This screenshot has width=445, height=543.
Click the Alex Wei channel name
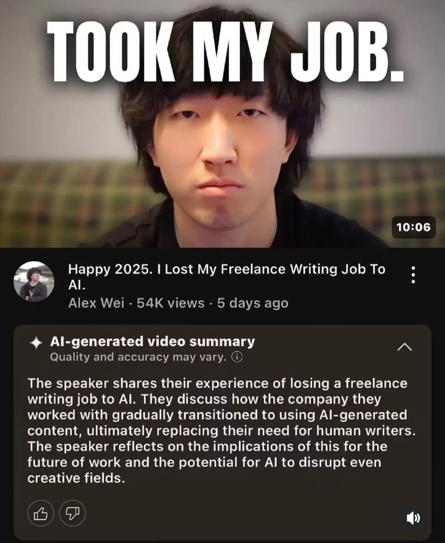96,303
